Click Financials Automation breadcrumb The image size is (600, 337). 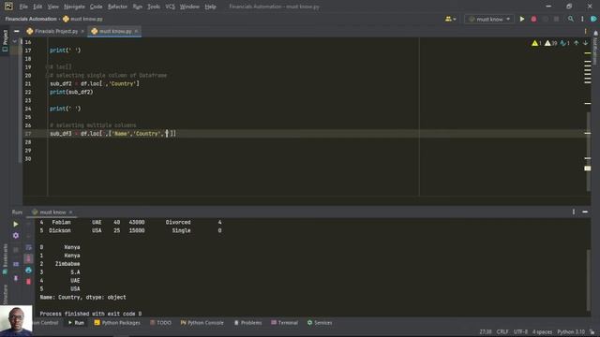(x=31, y=19)
